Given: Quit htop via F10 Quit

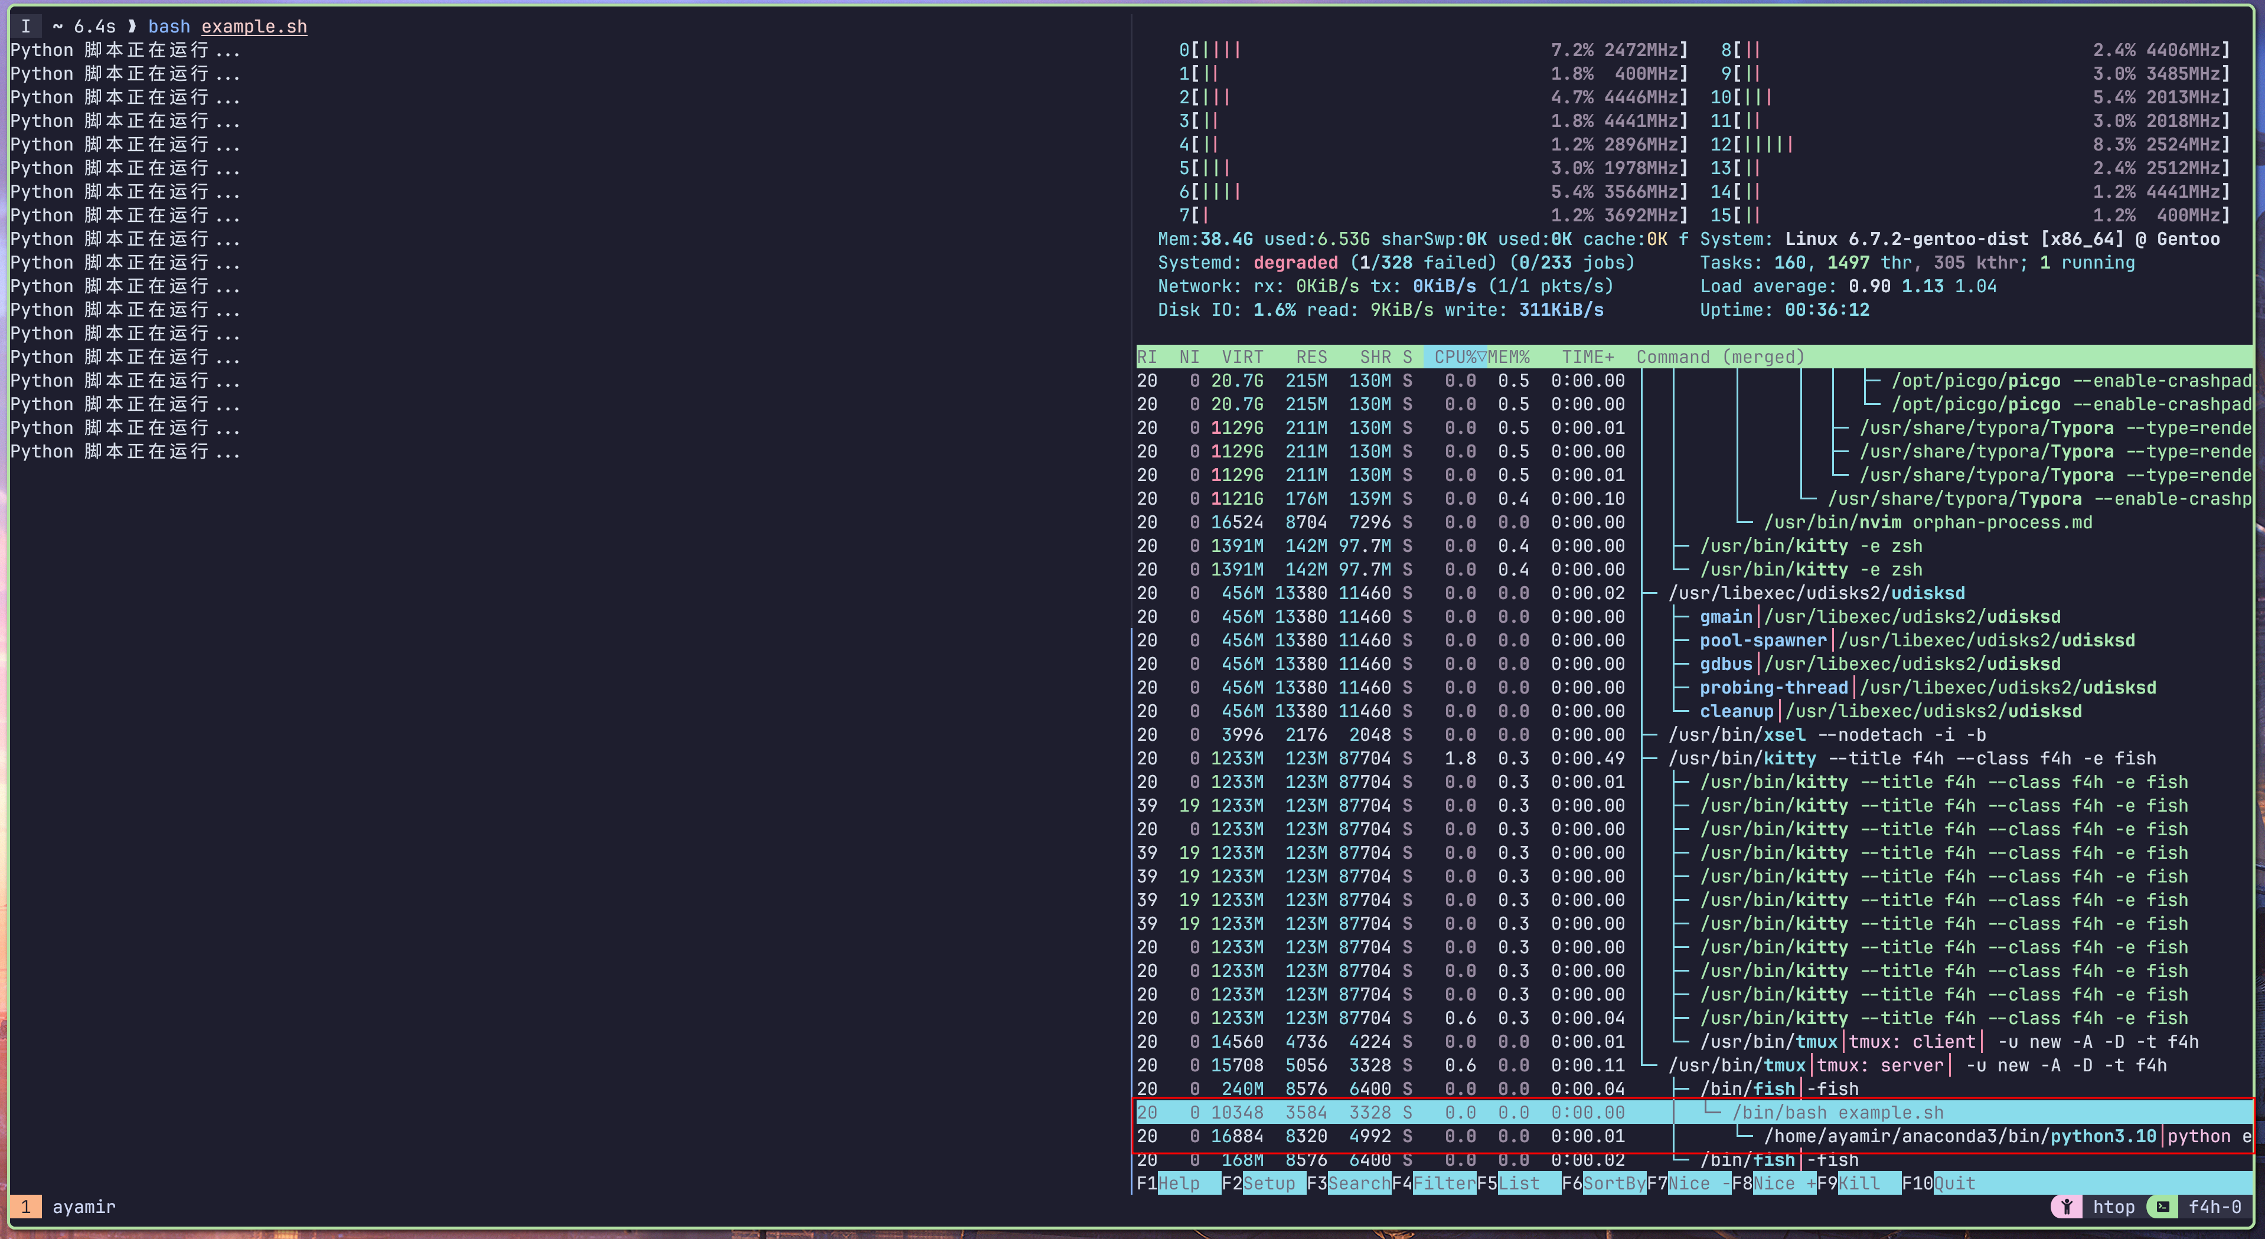Looking at the screenshot, I should [1954, 1183].
